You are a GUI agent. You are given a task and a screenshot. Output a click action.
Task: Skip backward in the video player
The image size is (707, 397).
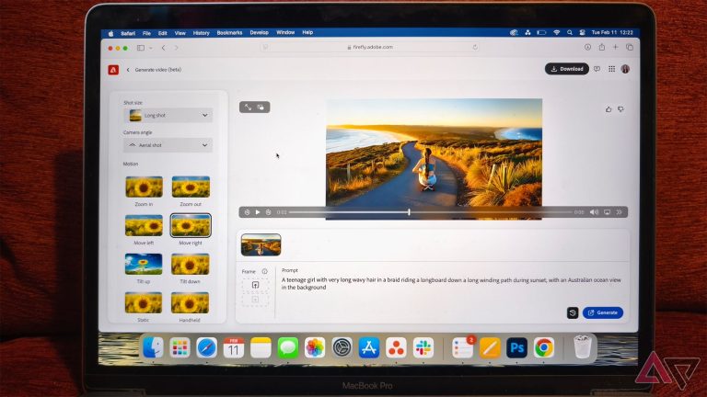click(x=247, y=212)
